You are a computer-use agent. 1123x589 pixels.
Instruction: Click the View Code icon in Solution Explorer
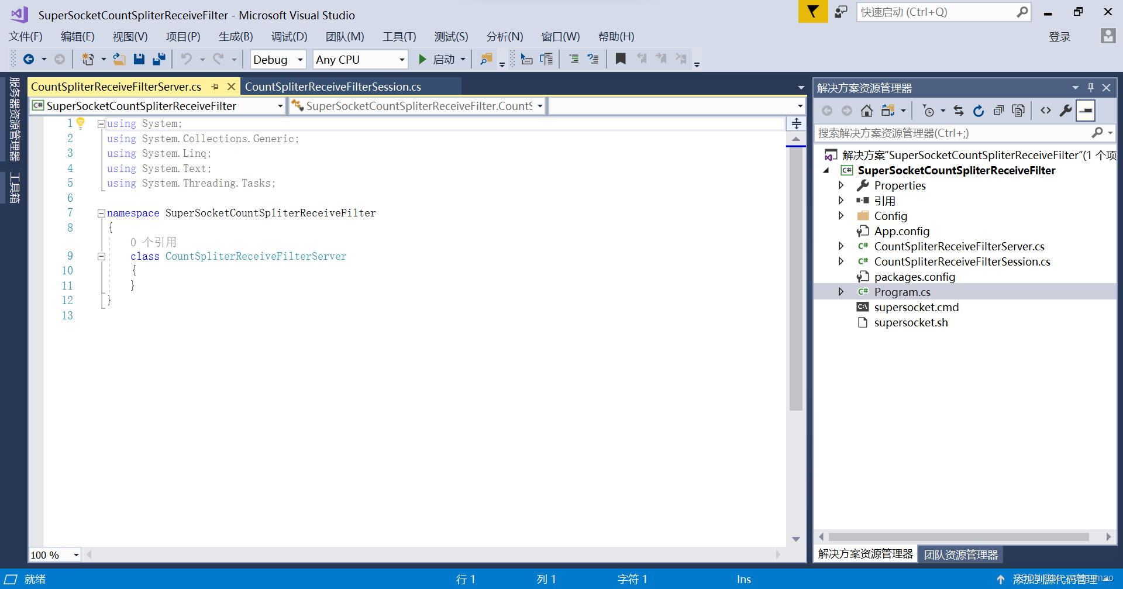1046,111
